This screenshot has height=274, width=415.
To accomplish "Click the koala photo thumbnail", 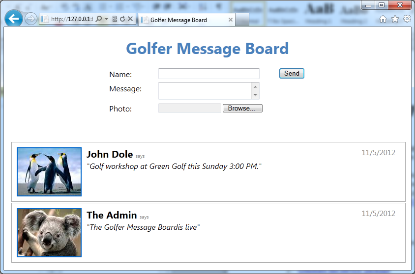I will pos(49,233).
